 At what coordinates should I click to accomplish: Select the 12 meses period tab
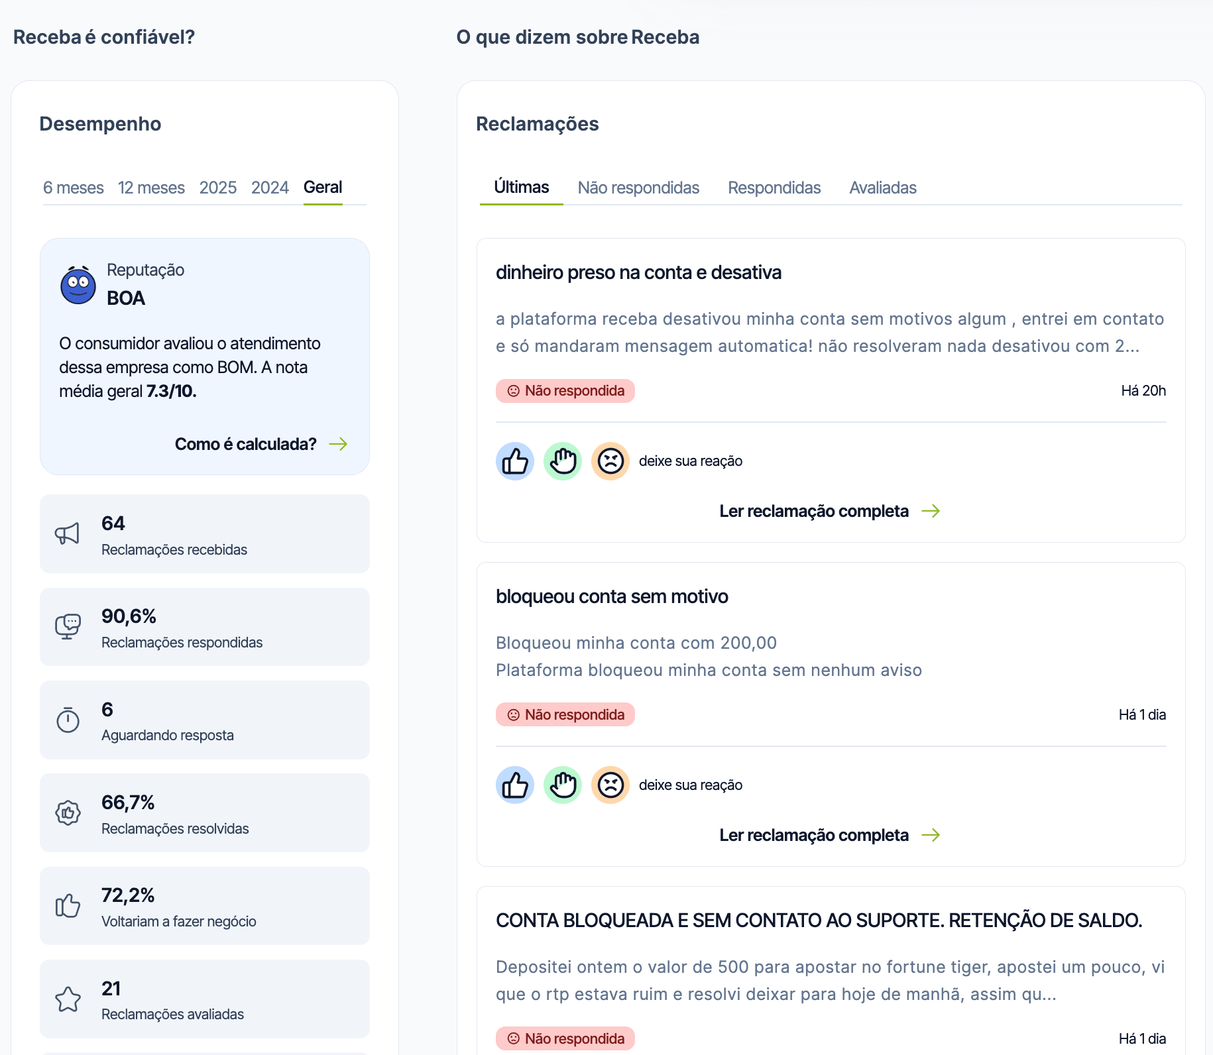click(x=151, y=188)
